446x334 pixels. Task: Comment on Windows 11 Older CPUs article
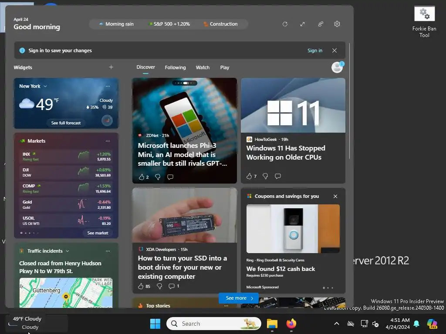pyautogui.click(x=278, y=176)
